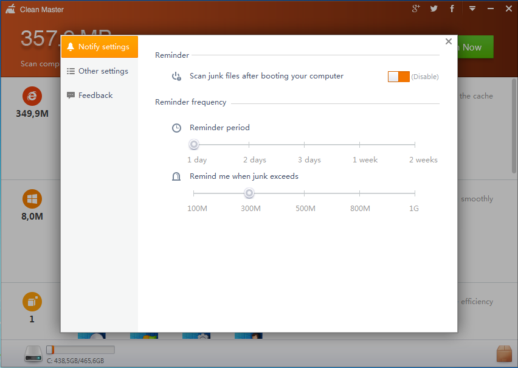This screenshot has height=368, width=518.
Task: Click the main window vertical scrollbar
Action: (514, 126)
